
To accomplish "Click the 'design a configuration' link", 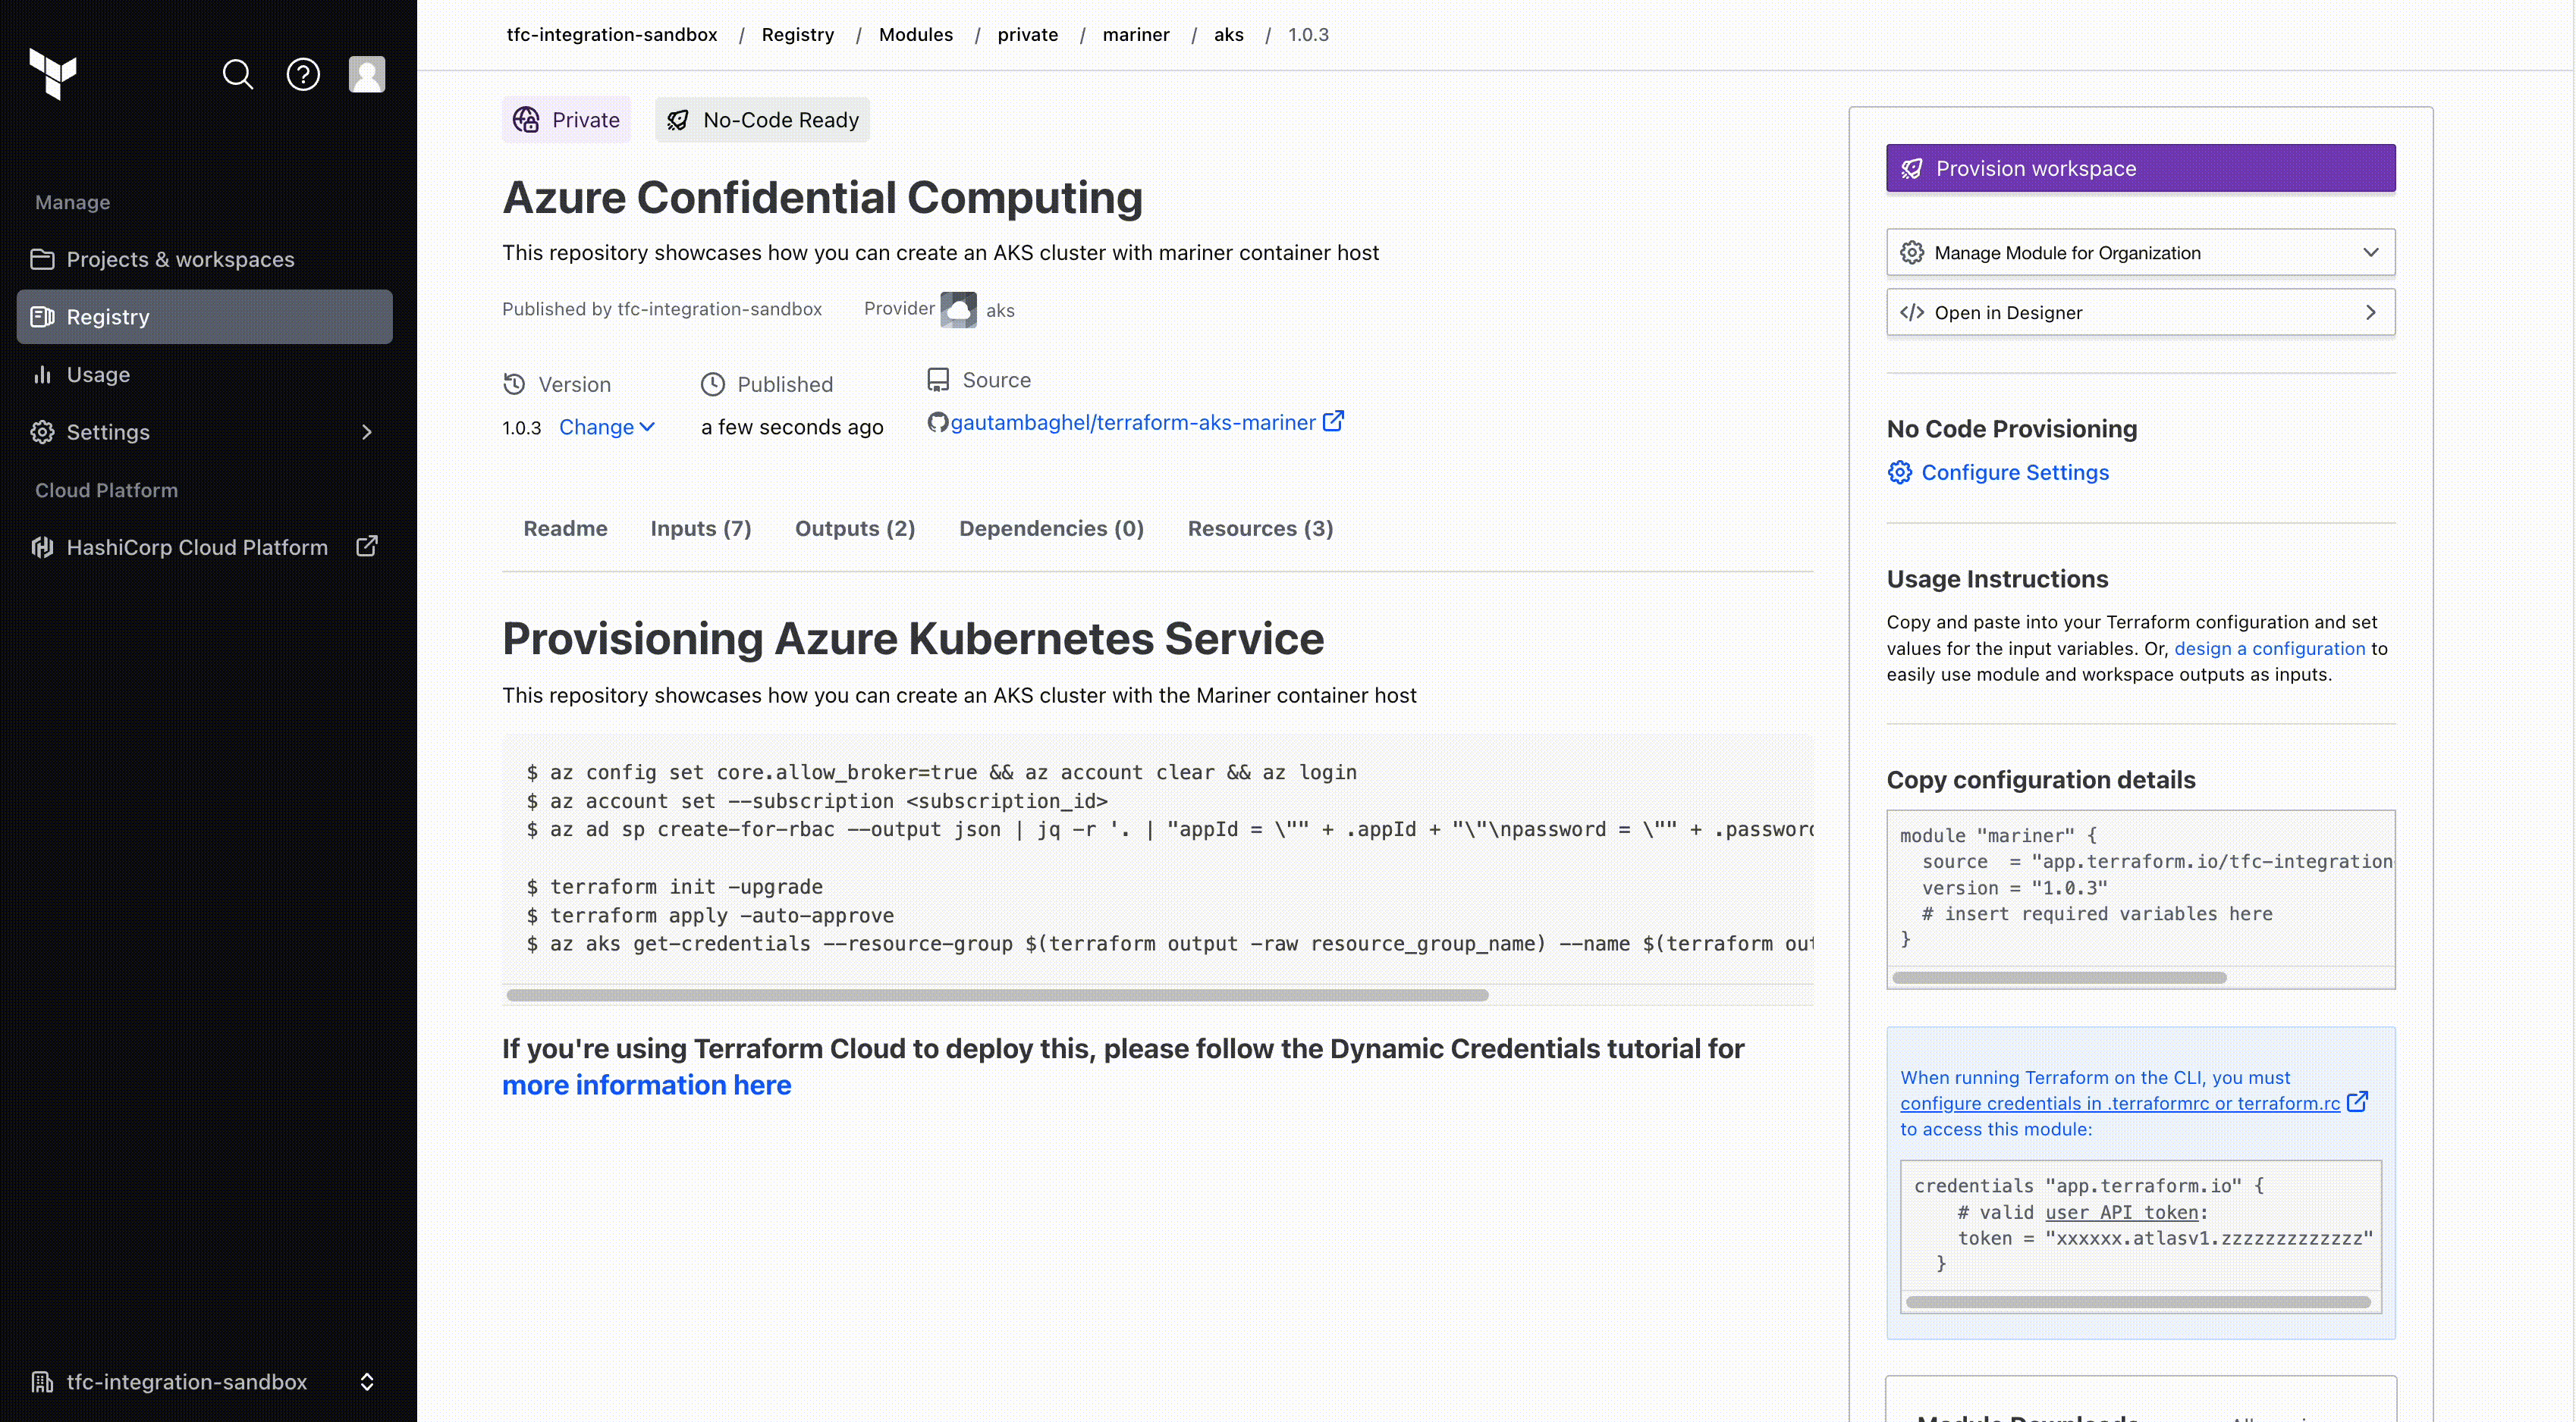I will click(x=2269, y=649).
